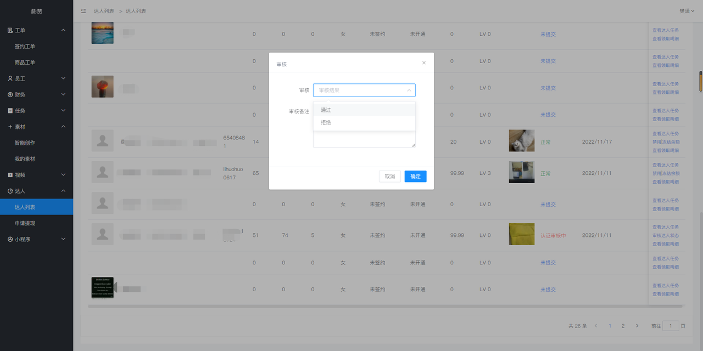The width and height of the screenshot is (703, 351).
Task: Click the 工单 sidebar menu icon
Action: (10, 30)
